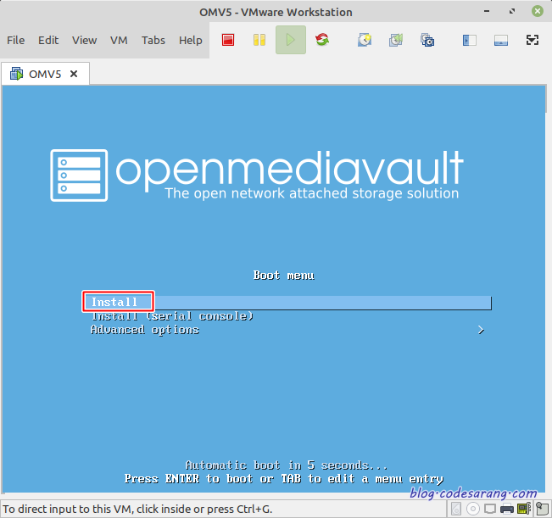Open the Edit menu
This screenshot has width=552, height=518.
click(48, 40)
